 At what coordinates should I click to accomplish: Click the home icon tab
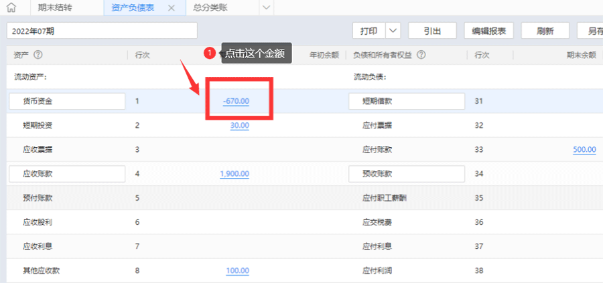tap(13, 7)
